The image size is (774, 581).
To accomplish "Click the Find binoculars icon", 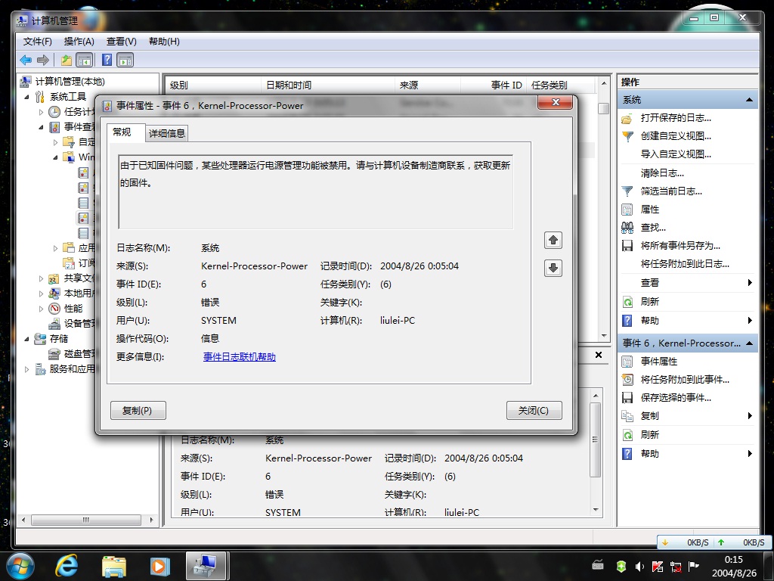I will click(x=627, y=228).
